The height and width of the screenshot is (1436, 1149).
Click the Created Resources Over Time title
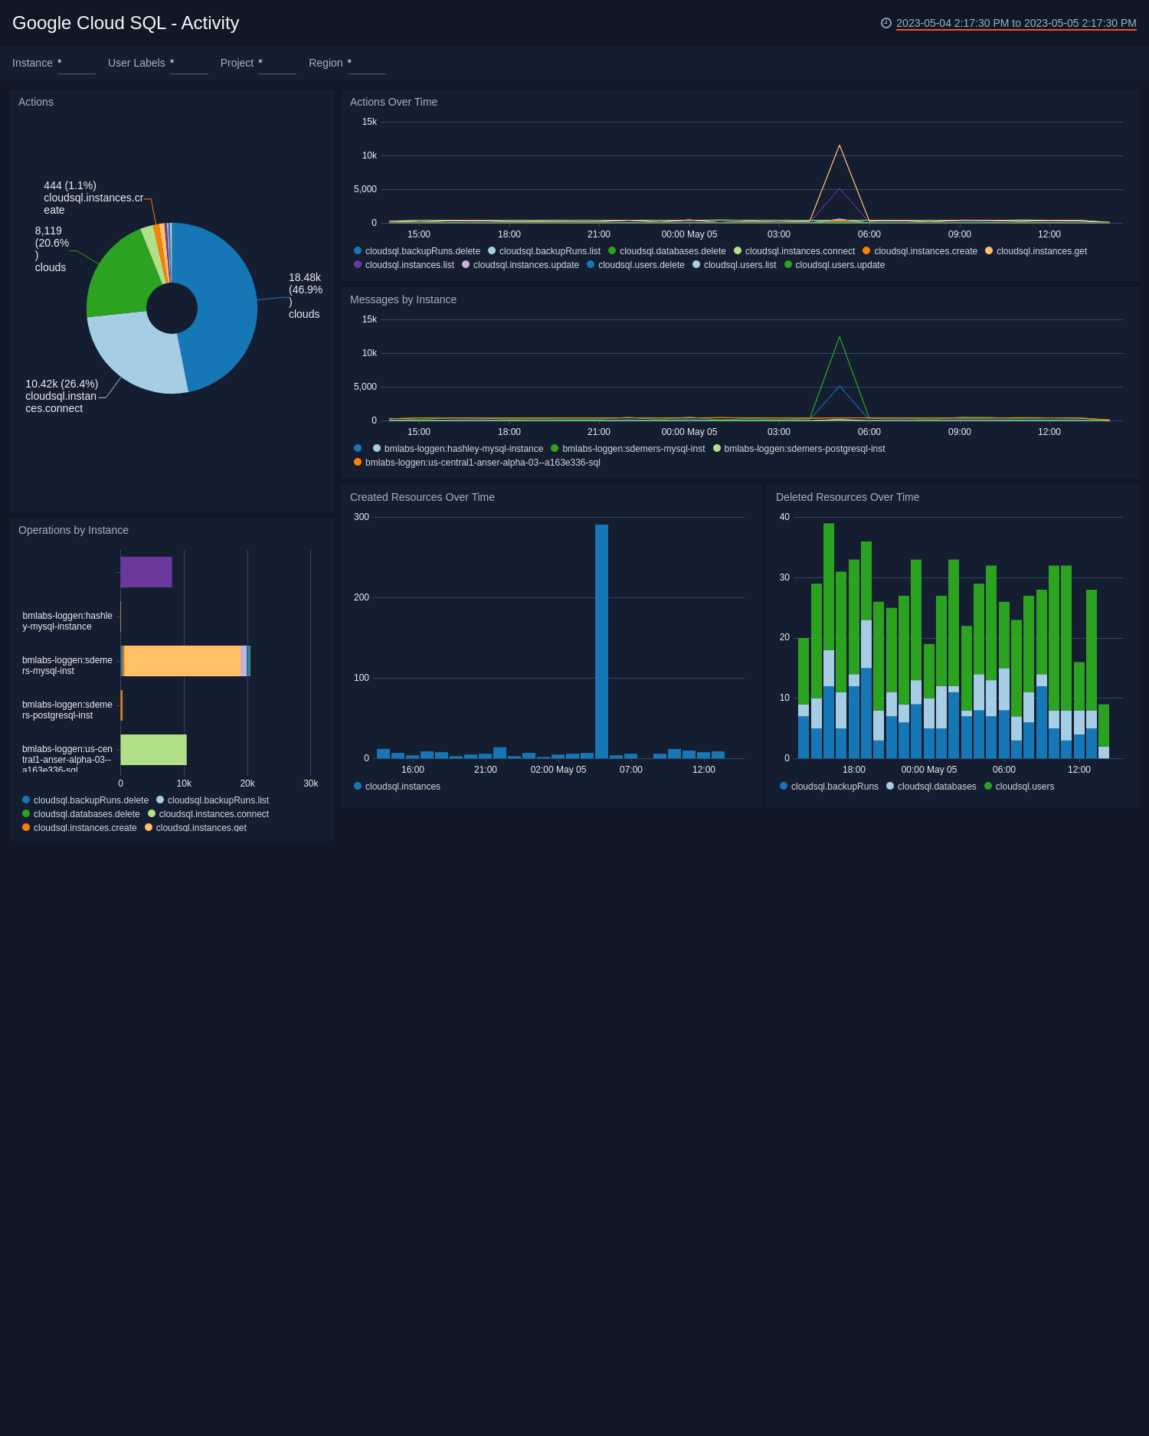pyautogui.click(x=422, y=497)
